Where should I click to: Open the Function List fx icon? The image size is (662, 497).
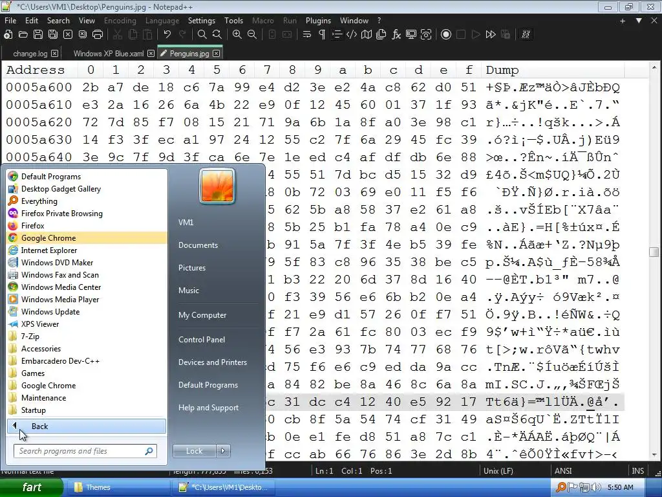point(396,35)
